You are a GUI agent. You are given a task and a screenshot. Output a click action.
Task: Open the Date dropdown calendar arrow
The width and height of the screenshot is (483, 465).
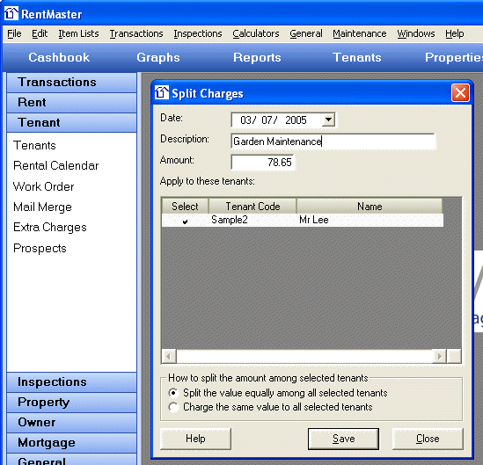click(328, 120)
